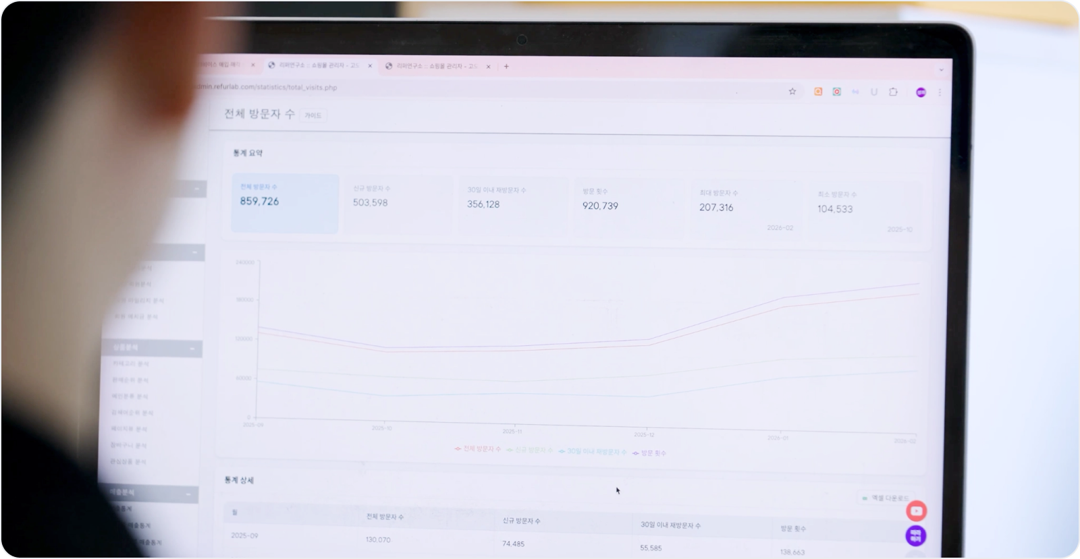The height and width of the screenshot is (559, 1080).
Task: Click the U-shaped extension icon
Action: [874, 92]
